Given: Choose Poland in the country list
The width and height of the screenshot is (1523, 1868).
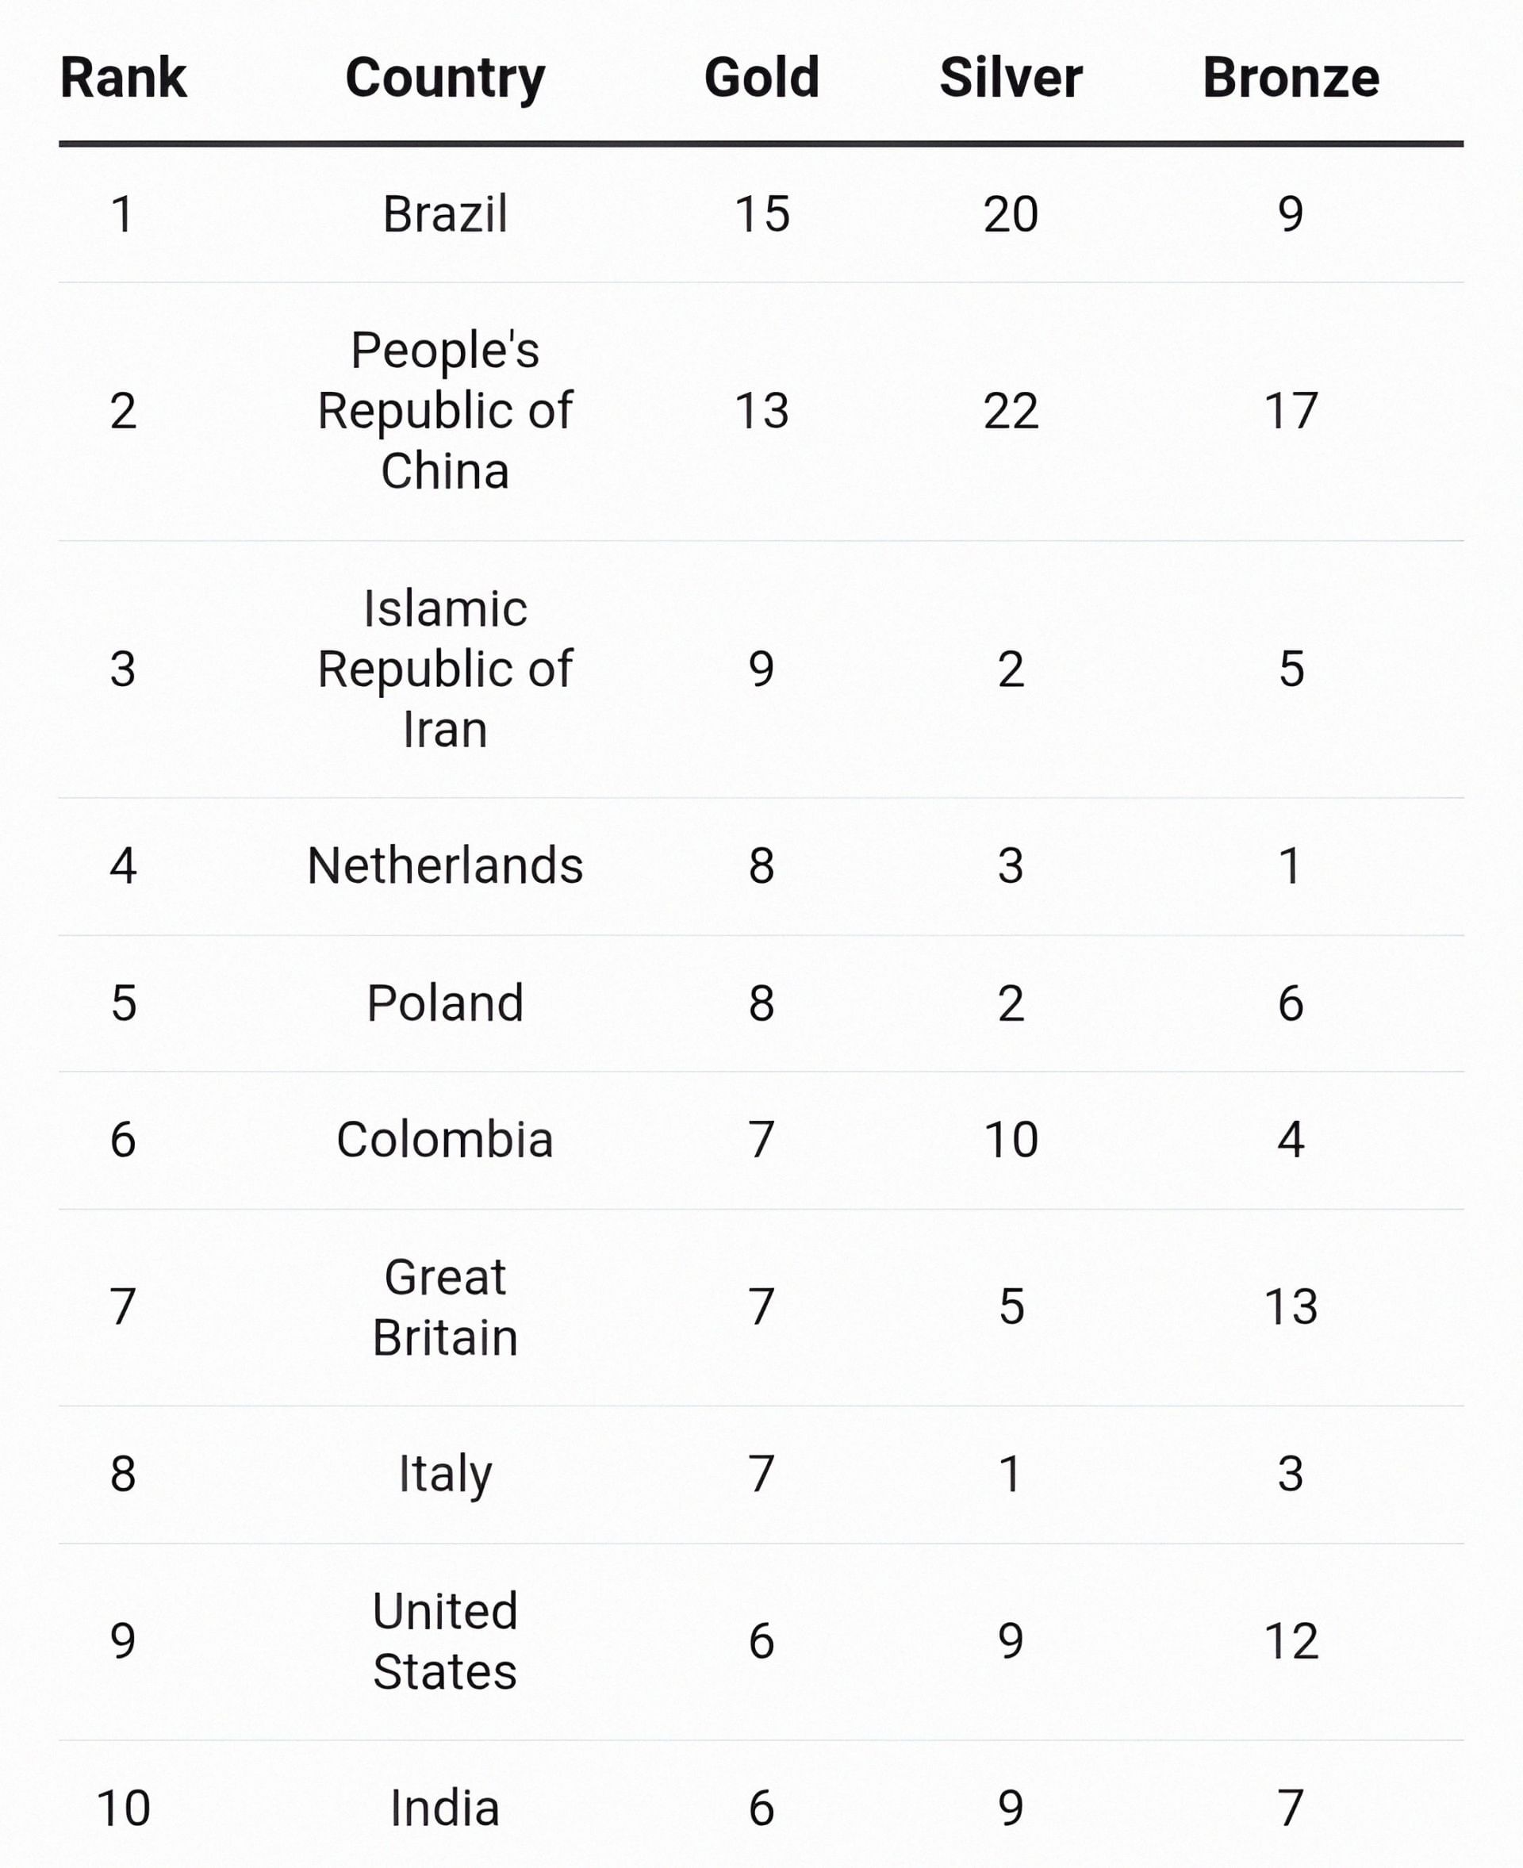Looking at the screenshot, I should click(x=445, y=1003).
